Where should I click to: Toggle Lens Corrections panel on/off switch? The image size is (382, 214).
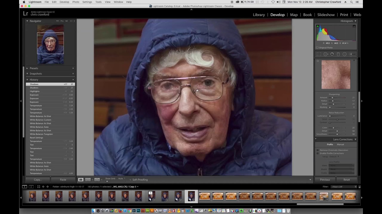click(x=316, y=139)
